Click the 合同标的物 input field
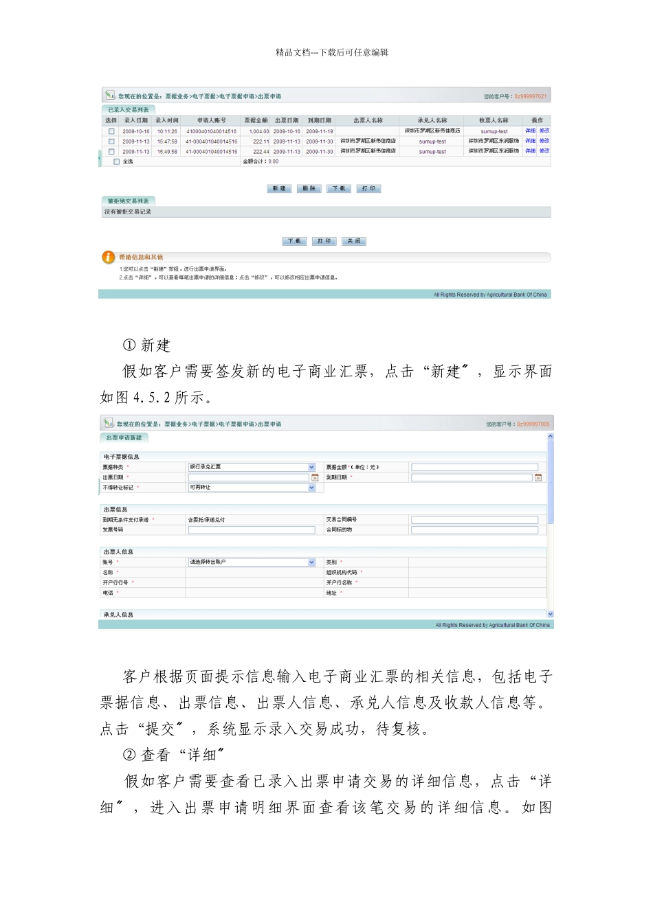This screenshot has width=653, height=923. point(474,530)
